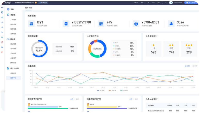Click the 第三方应用 icon in sidebar
The height and width of the screenshot is (113, 200).
[x=8, y=68]
